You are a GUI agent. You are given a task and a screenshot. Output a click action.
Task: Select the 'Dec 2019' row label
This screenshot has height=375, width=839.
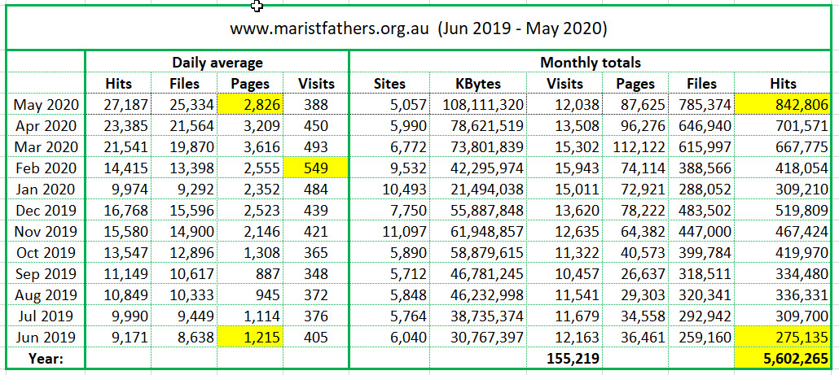tap(46, 211)
